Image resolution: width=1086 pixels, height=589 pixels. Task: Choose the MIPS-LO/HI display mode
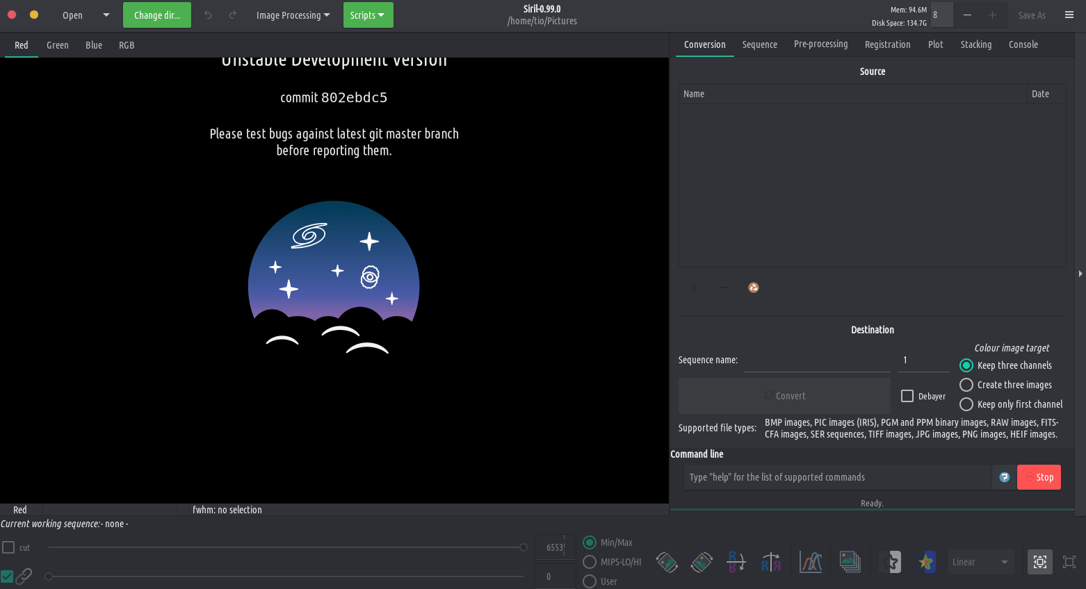tap(590, 562)
